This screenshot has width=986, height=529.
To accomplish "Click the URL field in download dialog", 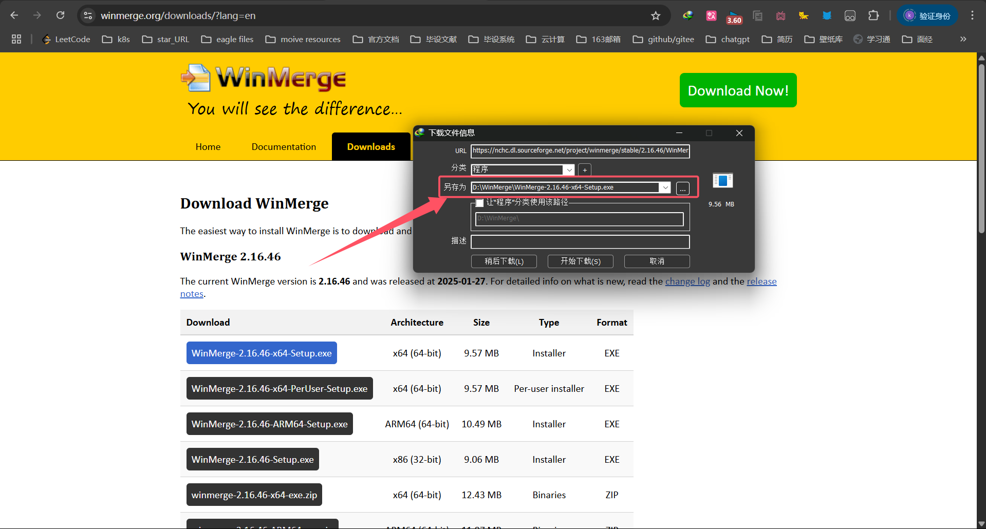I will (580, 150).
